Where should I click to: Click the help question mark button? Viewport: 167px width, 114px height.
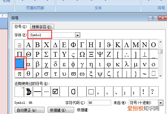point(153,18)
